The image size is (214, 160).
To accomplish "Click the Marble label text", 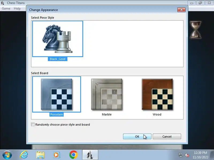I will (x=107, y=114).
